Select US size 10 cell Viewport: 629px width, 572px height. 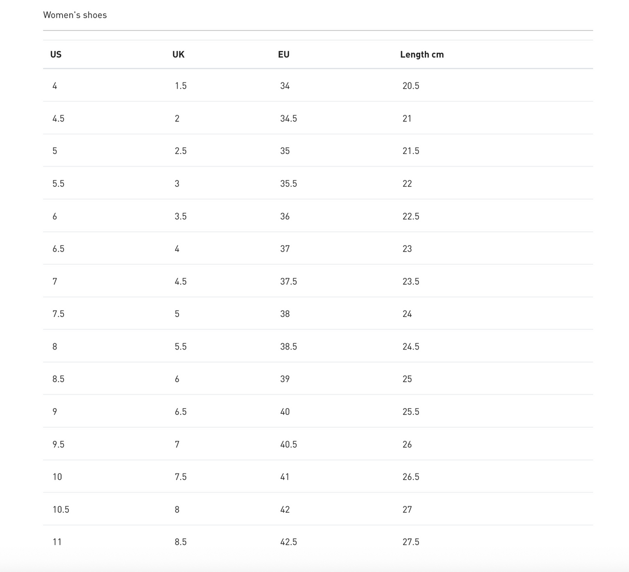point(57,477)
